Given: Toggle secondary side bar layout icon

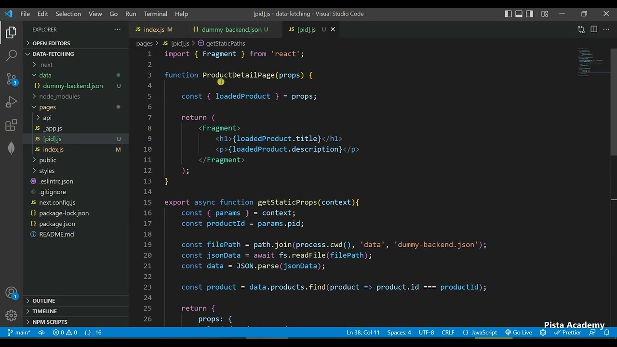Looking at the screenshot, I should click(x=529, y=14).
